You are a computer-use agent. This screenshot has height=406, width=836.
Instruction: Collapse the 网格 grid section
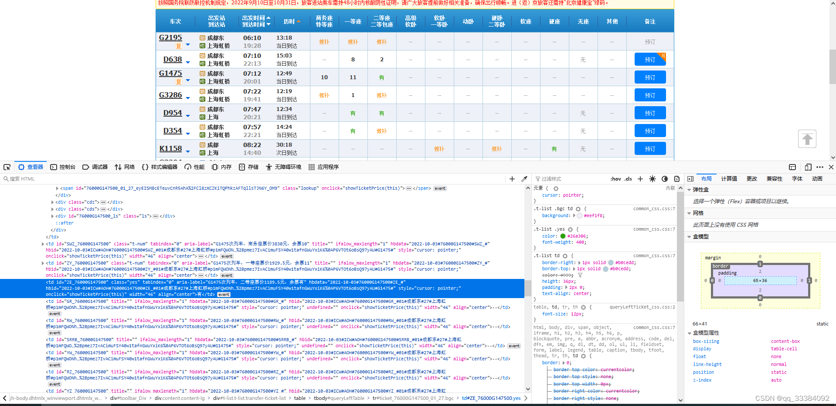689,213
